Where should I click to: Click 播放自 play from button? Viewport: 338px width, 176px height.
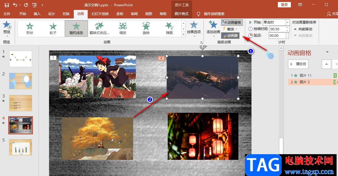tap(298, 64)
